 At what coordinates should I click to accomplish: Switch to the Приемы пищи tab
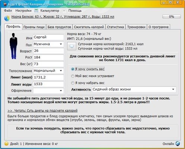pyautogui.click(x=34, y=27)
